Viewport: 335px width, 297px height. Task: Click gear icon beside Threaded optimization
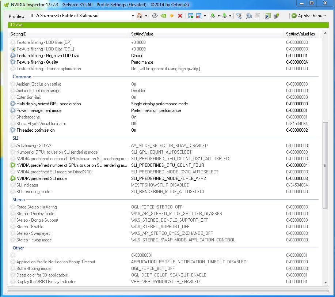[13, 130]
